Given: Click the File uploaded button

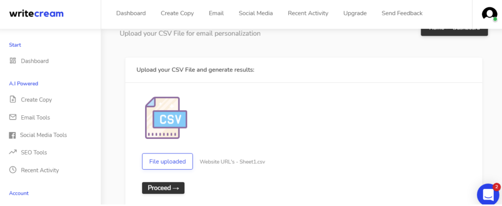Looking at the screenshot, I should coord(168,161).
